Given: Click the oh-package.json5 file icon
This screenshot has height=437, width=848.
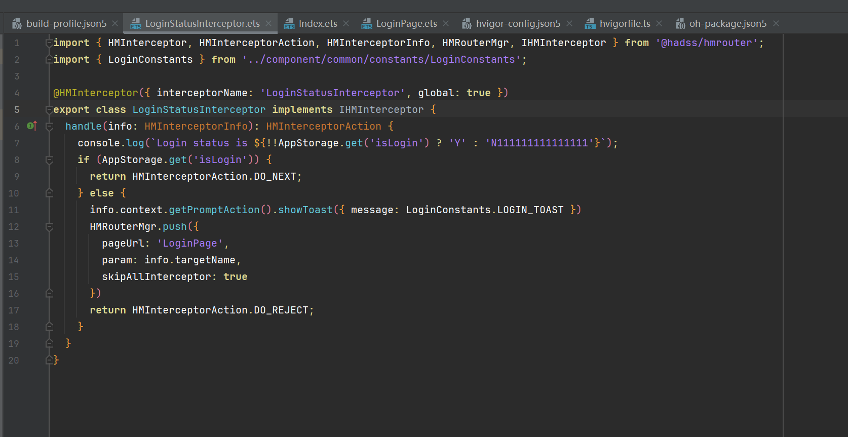Looking at the screenshot, I should coord(680,24).
